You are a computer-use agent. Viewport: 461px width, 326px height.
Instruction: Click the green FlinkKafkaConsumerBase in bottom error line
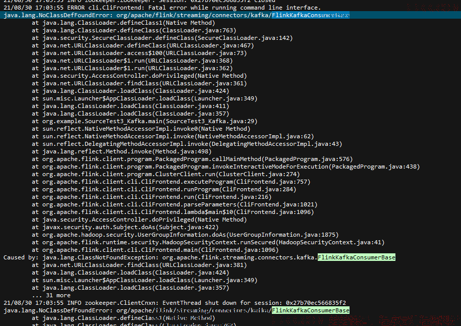(x=311, y=310)
